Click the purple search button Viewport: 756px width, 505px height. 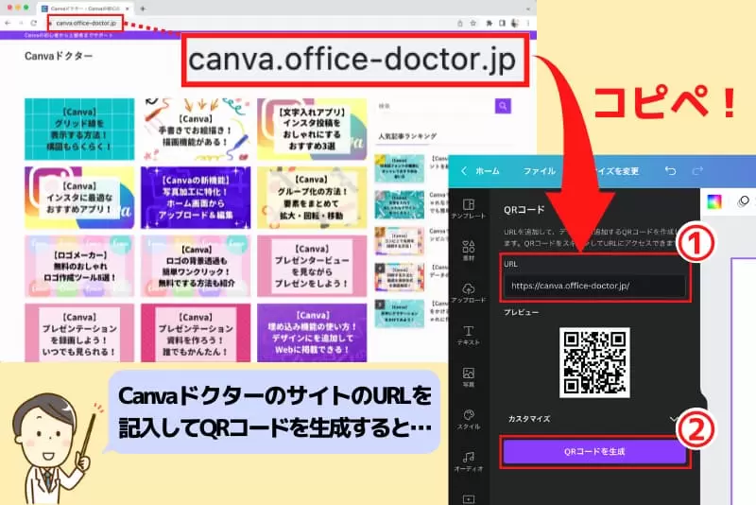[503, 106]
